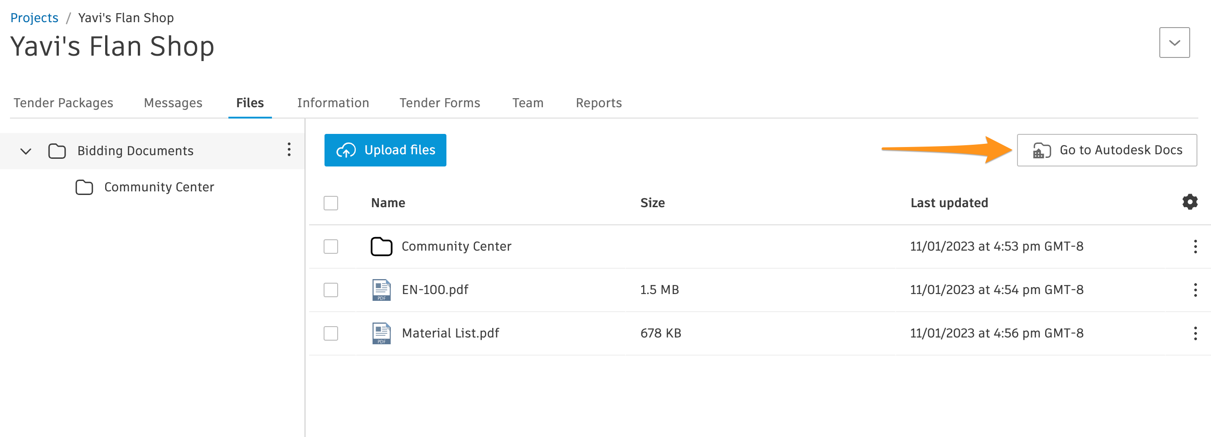Select the Community Center row checkbox
This screenshot has width=1211, height=437.
pyautogui.click(x=330, y=246)
